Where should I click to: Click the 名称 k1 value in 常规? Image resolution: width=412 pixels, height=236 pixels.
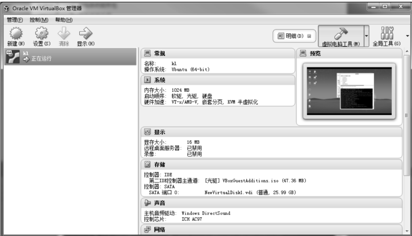174,64
